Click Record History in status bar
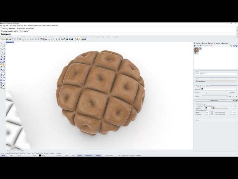The image size is (238, 179). 109,156
